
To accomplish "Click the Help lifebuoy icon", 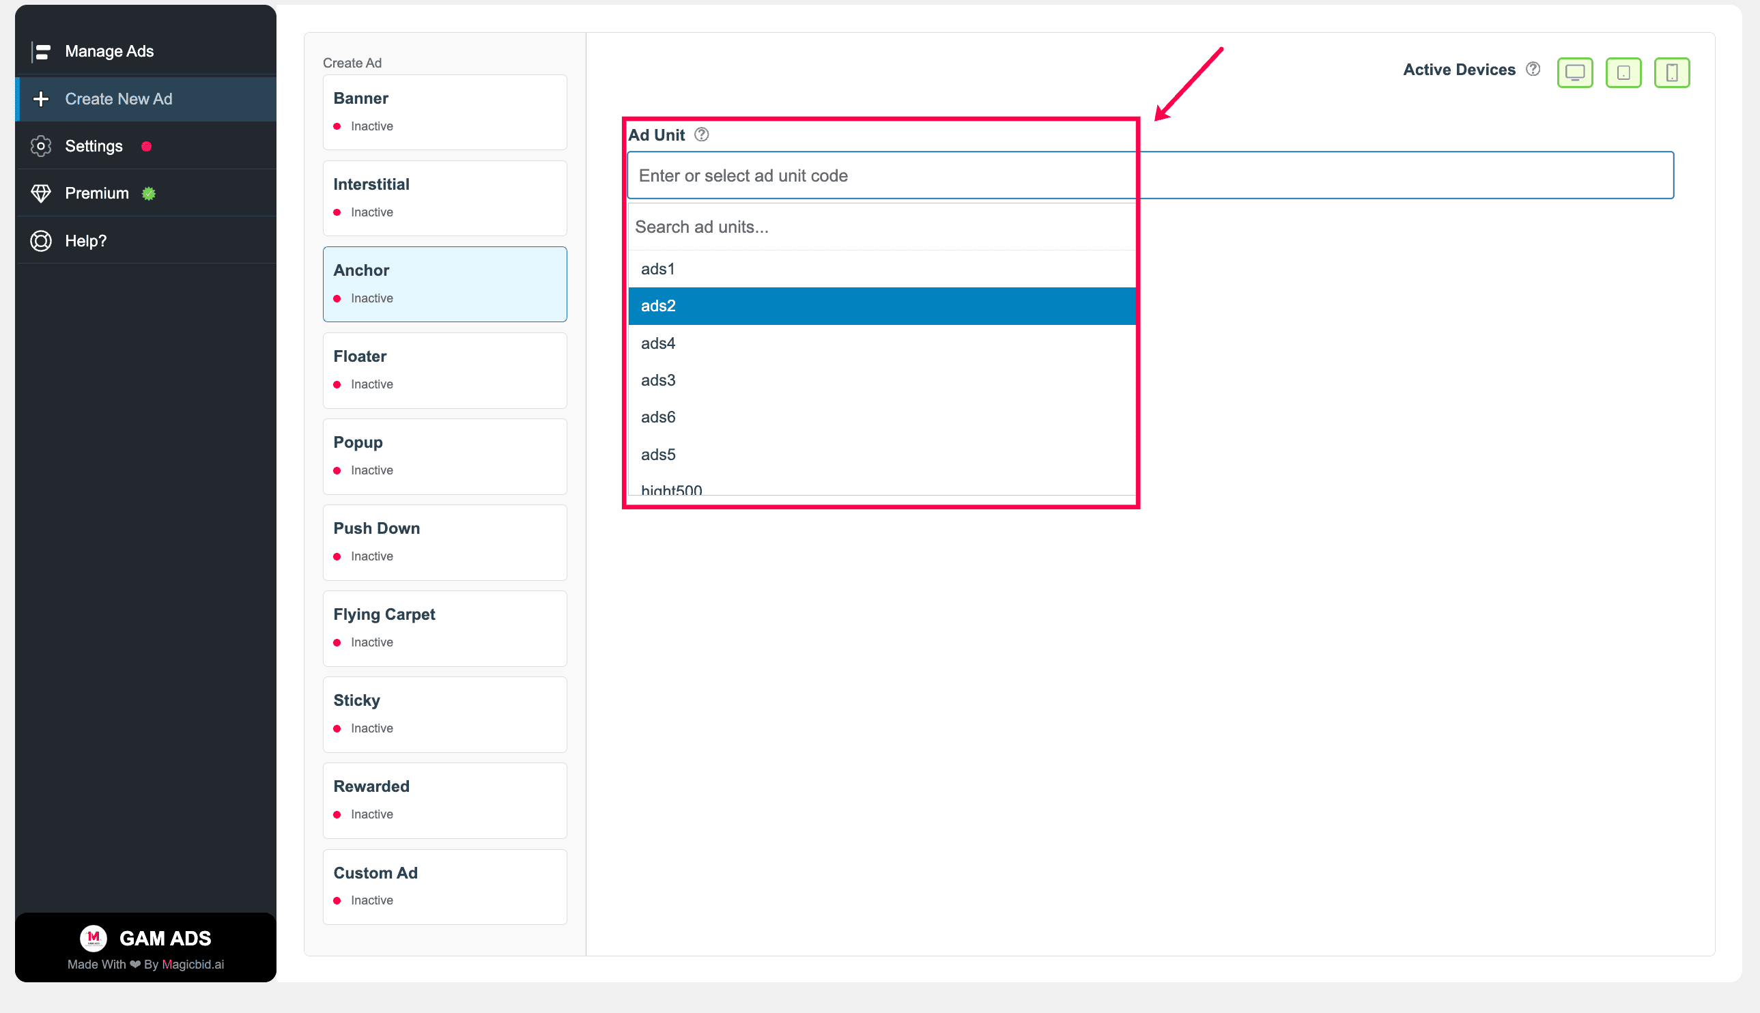I will tap(41, 241).
